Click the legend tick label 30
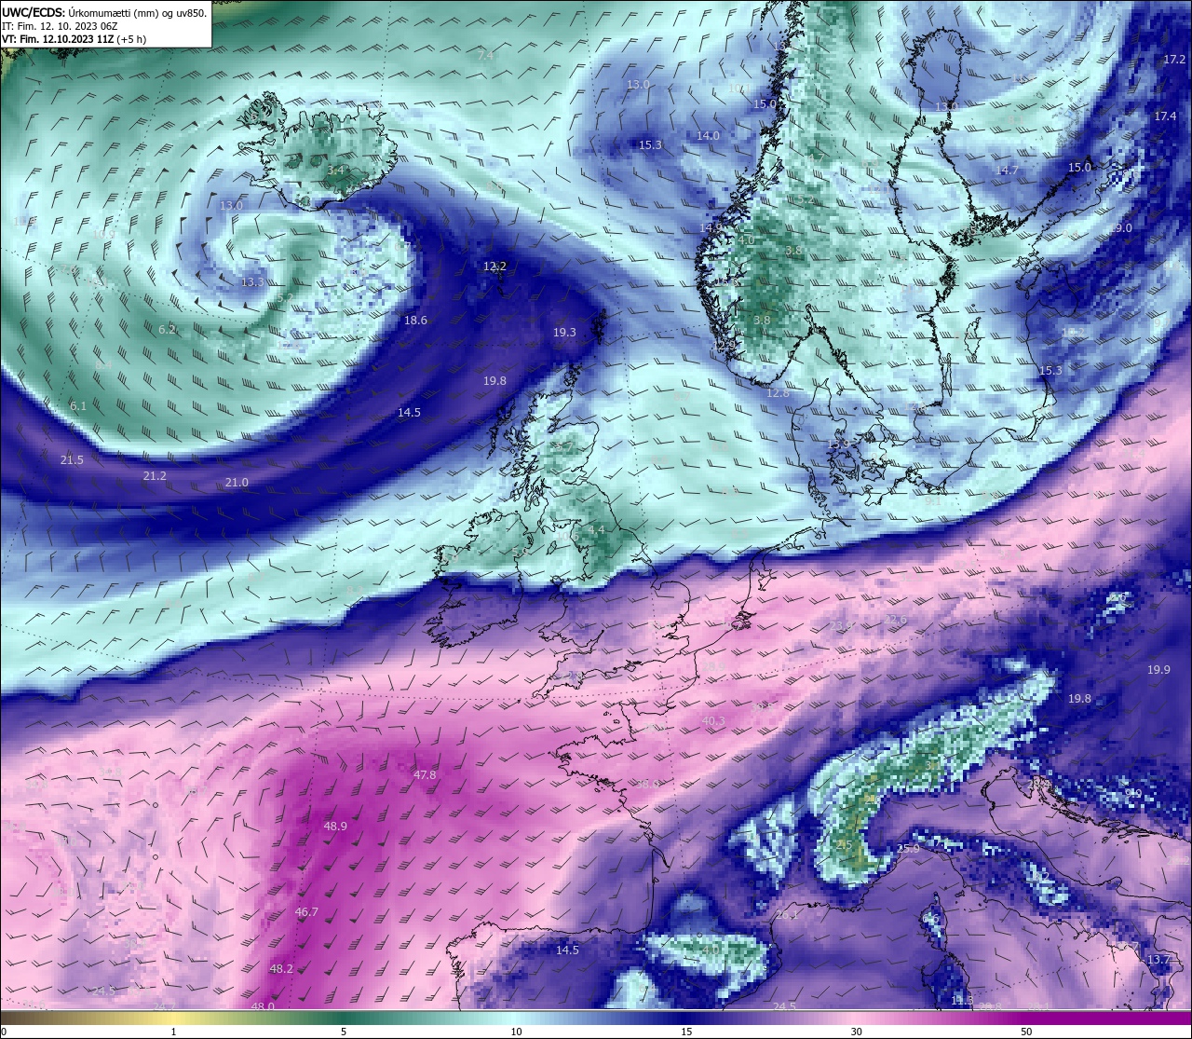Viewport: 1192px width, 1039px height. (x=856, y=1032)
